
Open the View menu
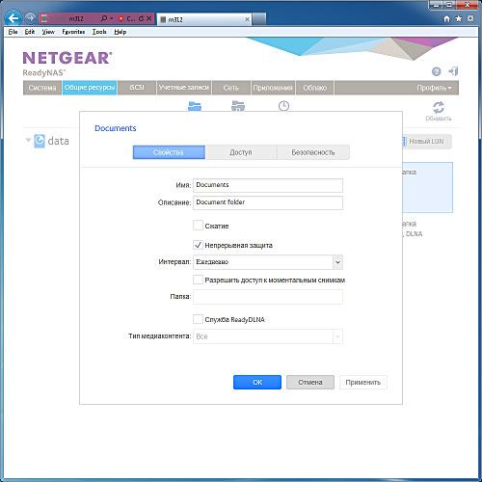pos(48,32)
